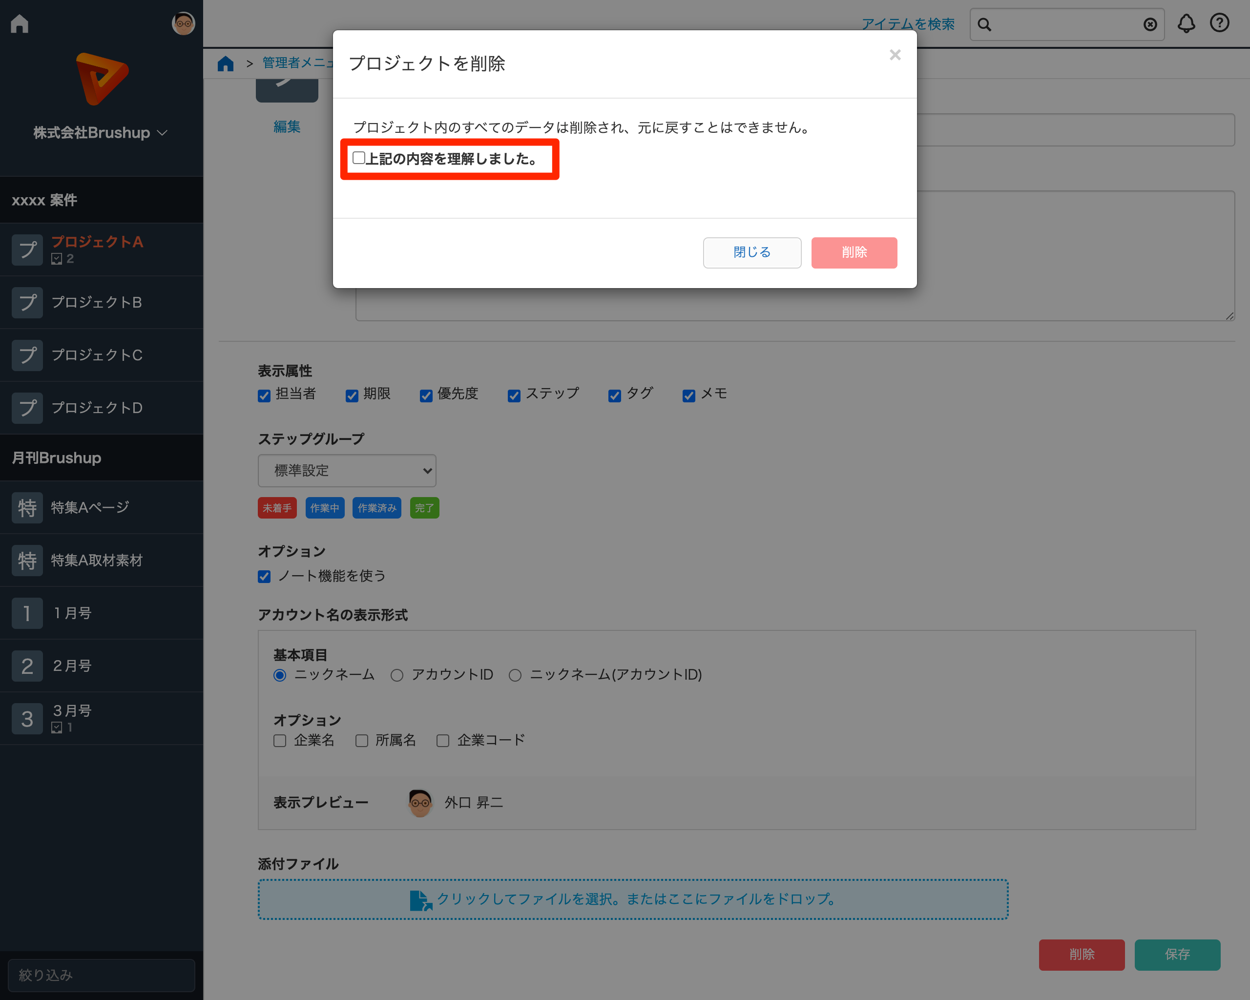
Task: Select the ニックネーム radio button
Action: coord(280,675)
